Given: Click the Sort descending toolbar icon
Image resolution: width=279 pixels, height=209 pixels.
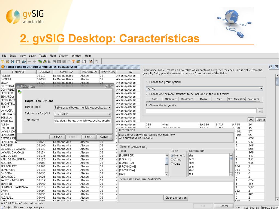Looking at the screenshot, I should point(54,62).
